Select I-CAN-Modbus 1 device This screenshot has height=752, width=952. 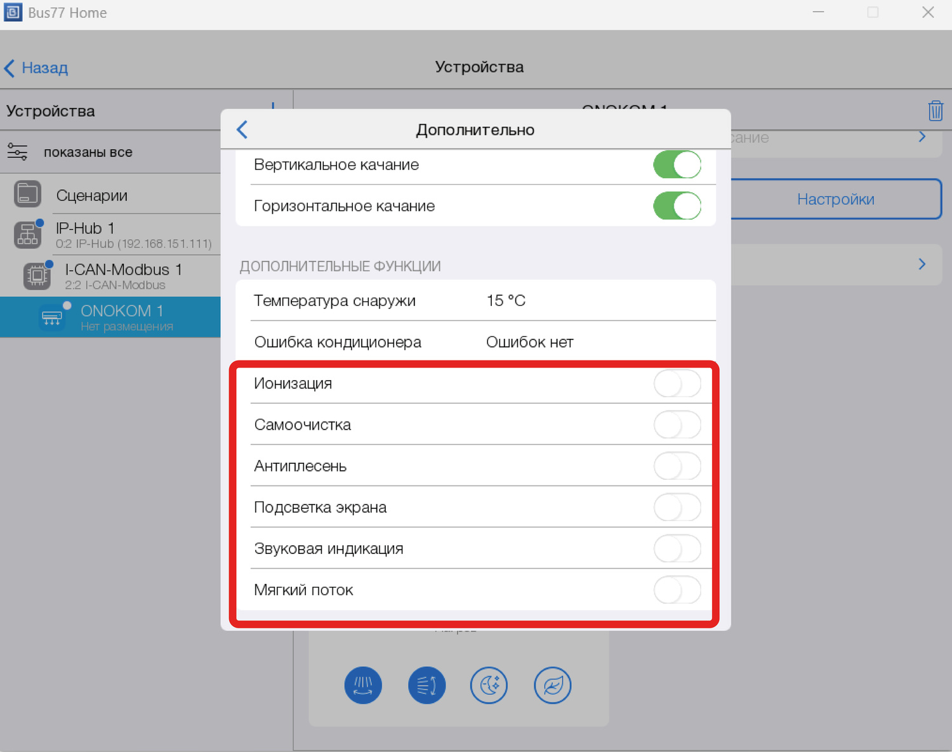tap(122, 276)
